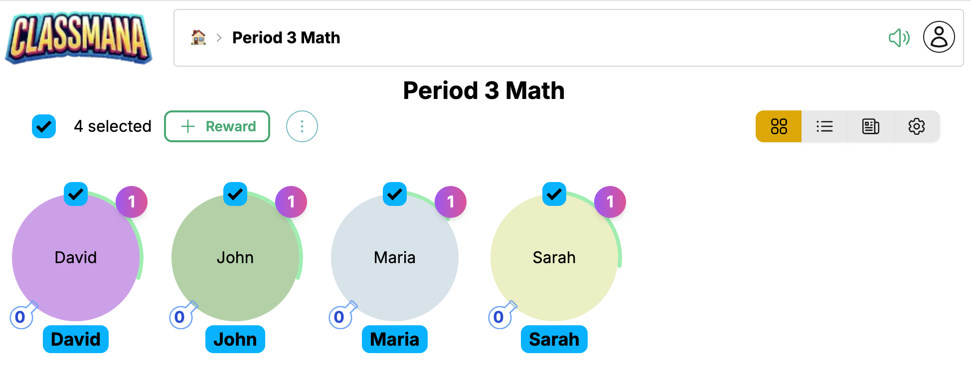971x376 pixels.
Task: Click John's level 1 badge
Action: (x=291, y=202)
